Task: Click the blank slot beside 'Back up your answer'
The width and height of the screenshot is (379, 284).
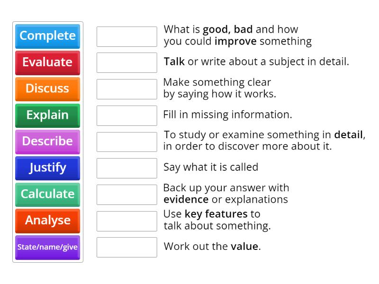Action: point(126,195)
